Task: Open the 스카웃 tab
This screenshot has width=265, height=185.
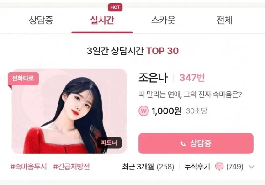Action: tap(163, 20)
